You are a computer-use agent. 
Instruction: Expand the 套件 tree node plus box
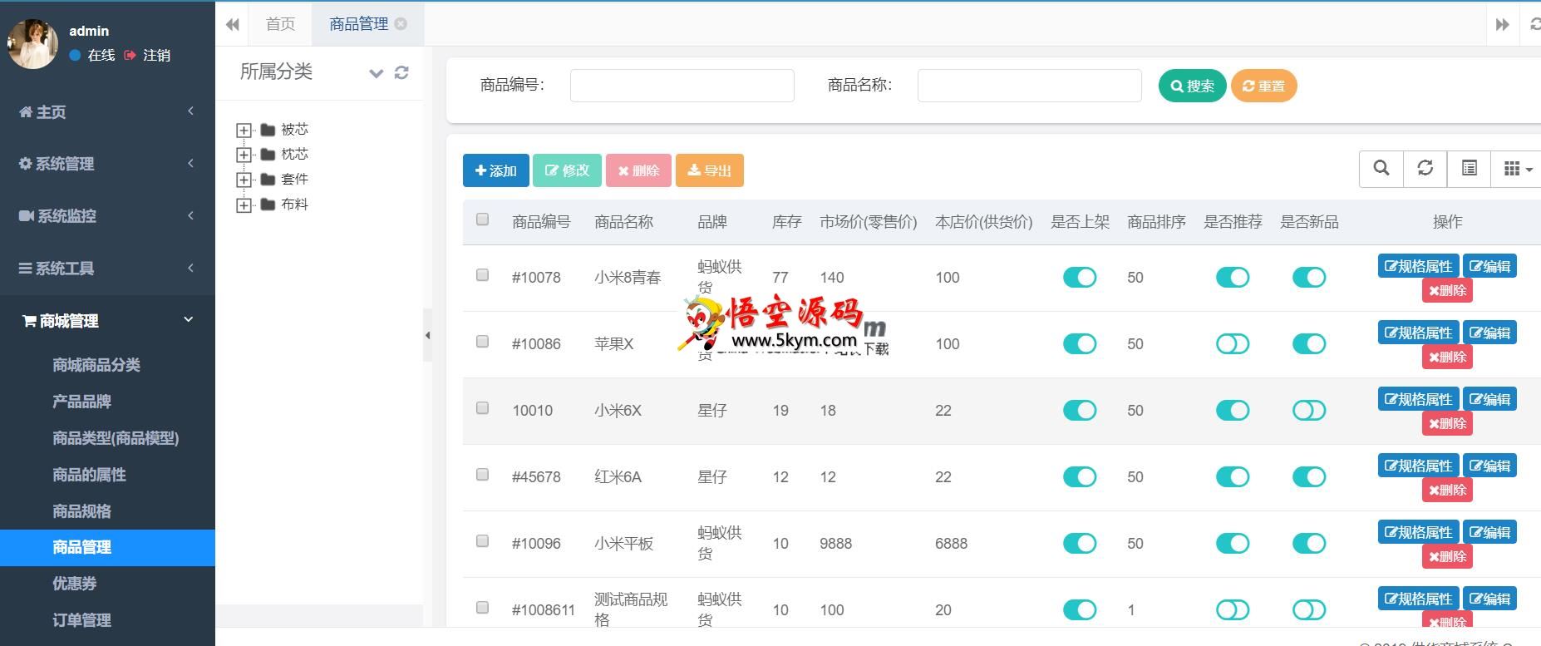(x=244, y=180)
